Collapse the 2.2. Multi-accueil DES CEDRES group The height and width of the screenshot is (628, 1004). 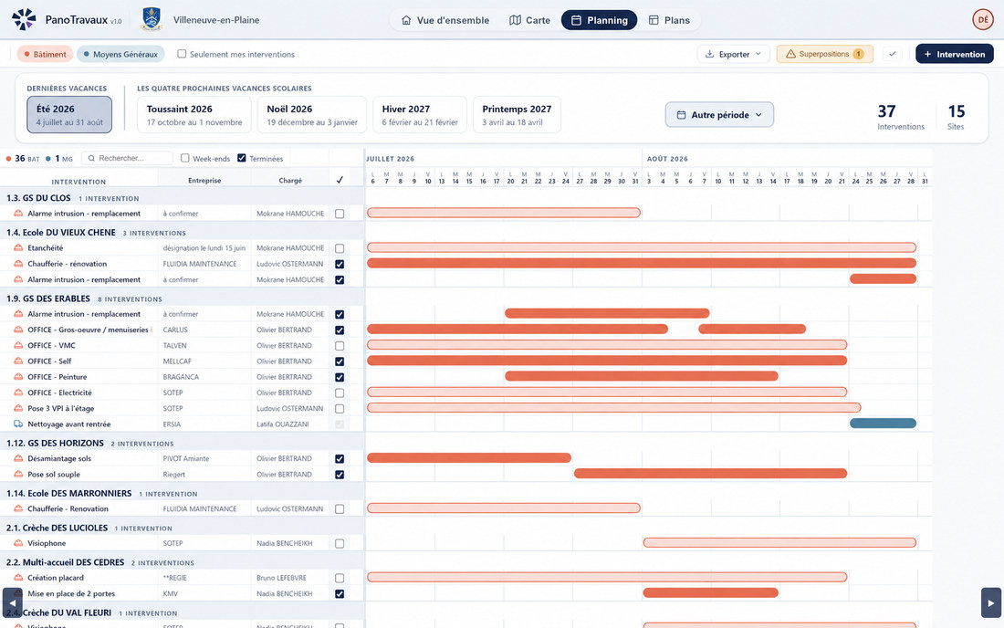(x=182, y=562)
